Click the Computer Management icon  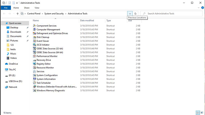34,30
